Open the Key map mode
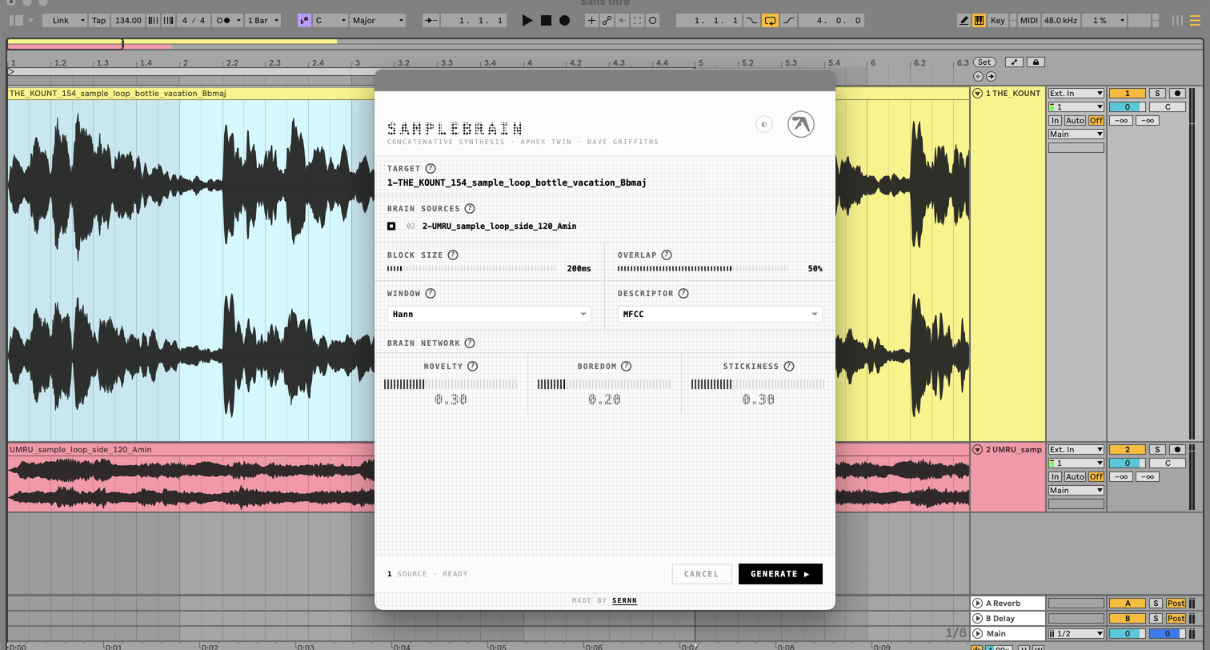Viewport: 1210px width, 650px height. (x=997, y=20)
